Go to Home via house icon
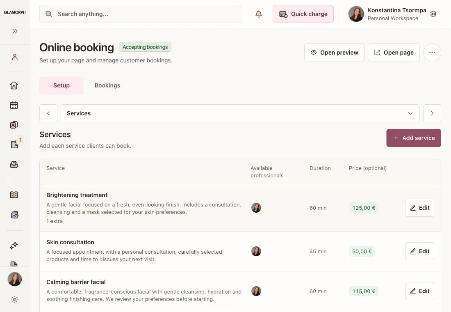Image resolution: width=451 pixels, height=312 pixels. tap(14, 85)
